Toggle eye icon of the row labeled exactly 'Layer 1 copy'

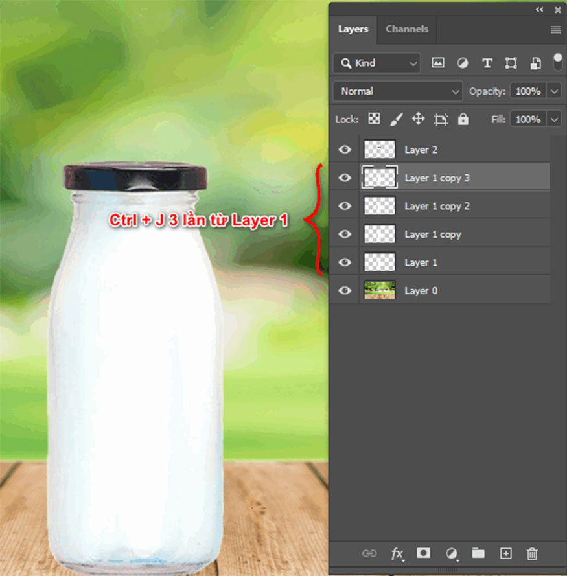345,234
